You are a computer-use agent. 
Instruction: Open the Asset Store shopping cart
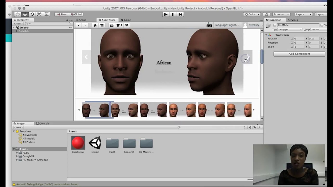coord(119,25)
